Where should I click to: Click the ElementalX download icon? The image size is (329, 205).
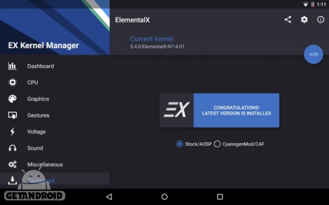click(x=12, y=180)
